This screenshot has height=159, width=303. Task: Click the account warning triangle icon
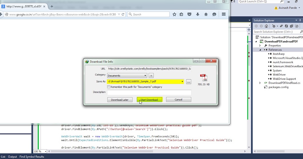point(276,8)
